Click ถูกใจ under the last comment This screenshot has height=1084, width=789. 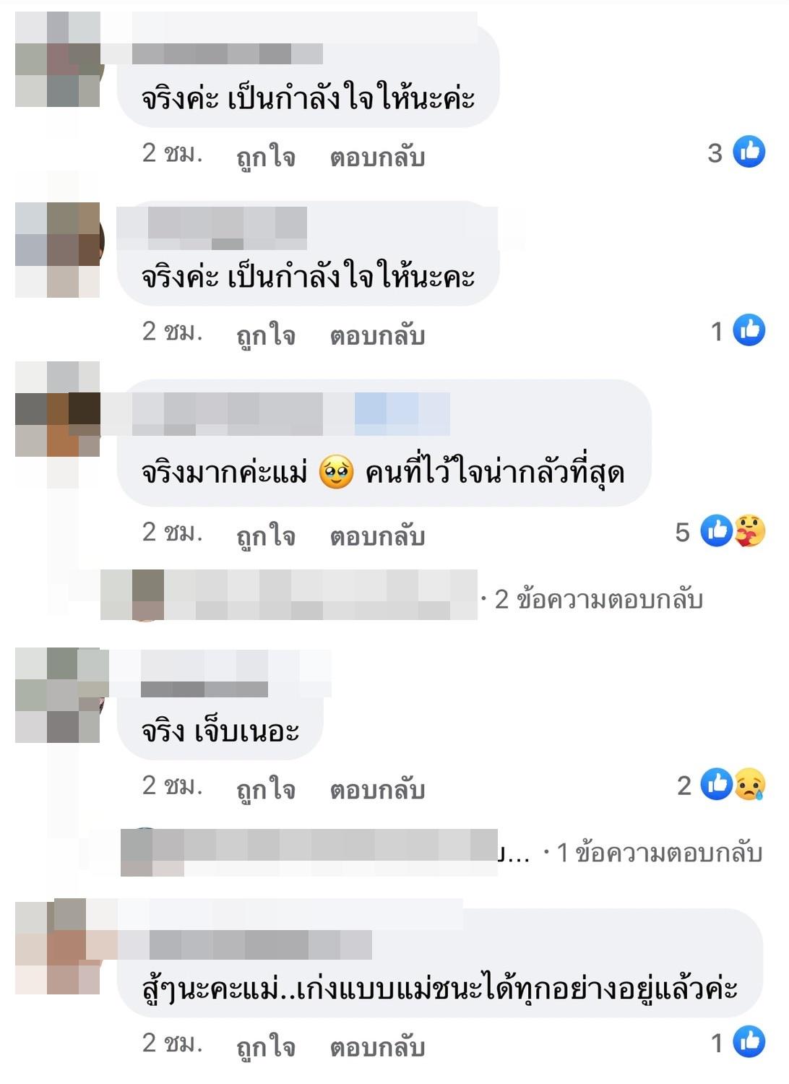[x=266, y=1045]
